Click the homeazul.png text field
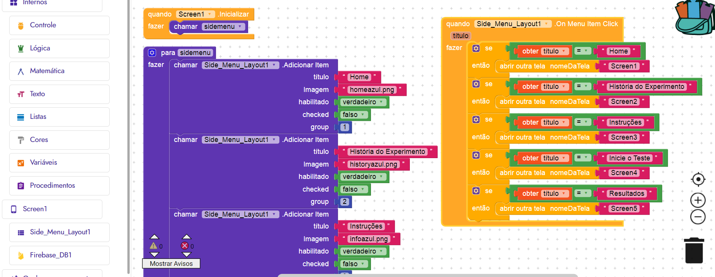This screenshot has width=715, height=277. click(372, 90)
